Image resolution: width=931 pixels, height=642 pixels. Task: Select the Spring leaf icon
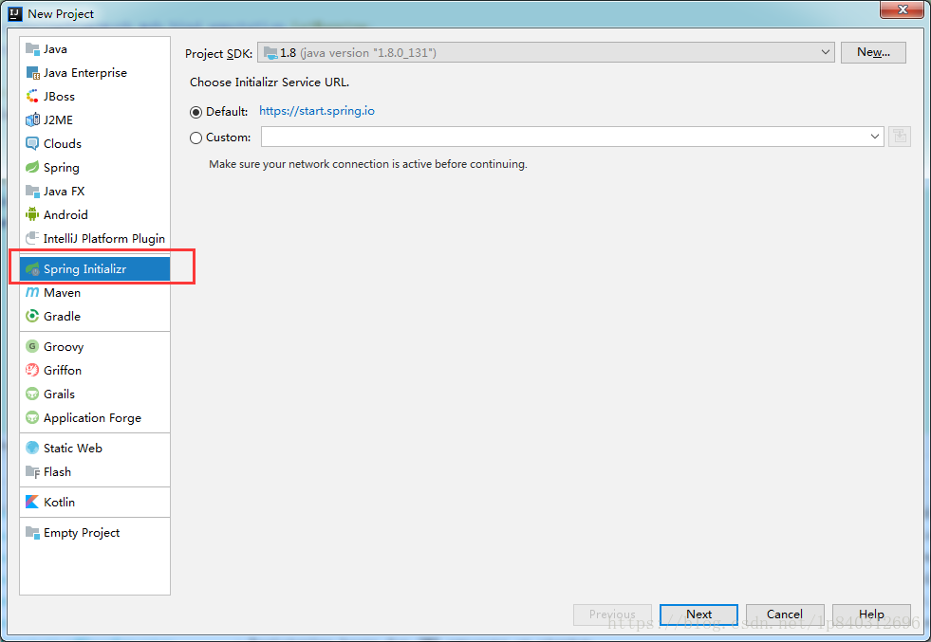click(x=32, y=167)
